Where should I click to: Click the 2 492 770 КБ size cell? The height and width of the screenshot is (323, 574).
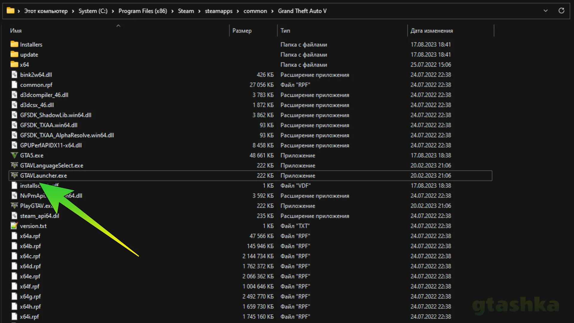258,296
